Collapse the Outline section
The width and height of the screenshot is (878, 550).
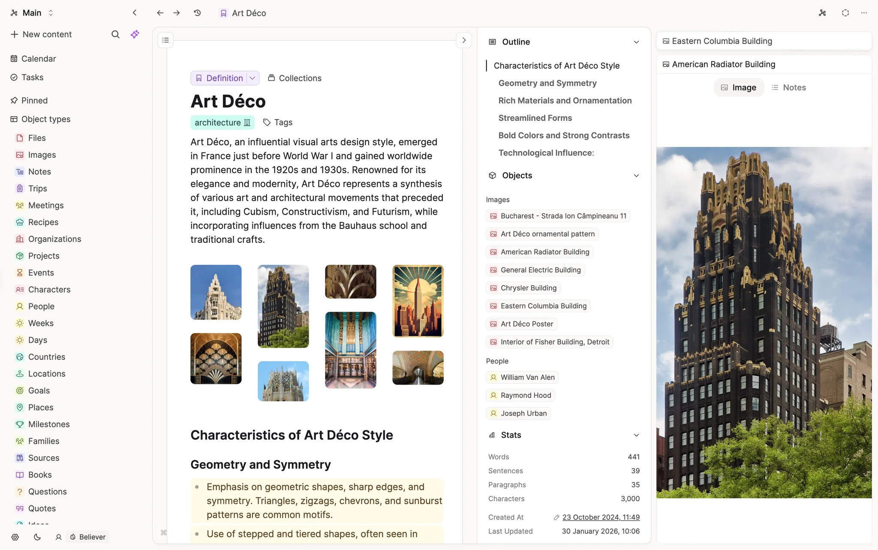tap(636, 42)
